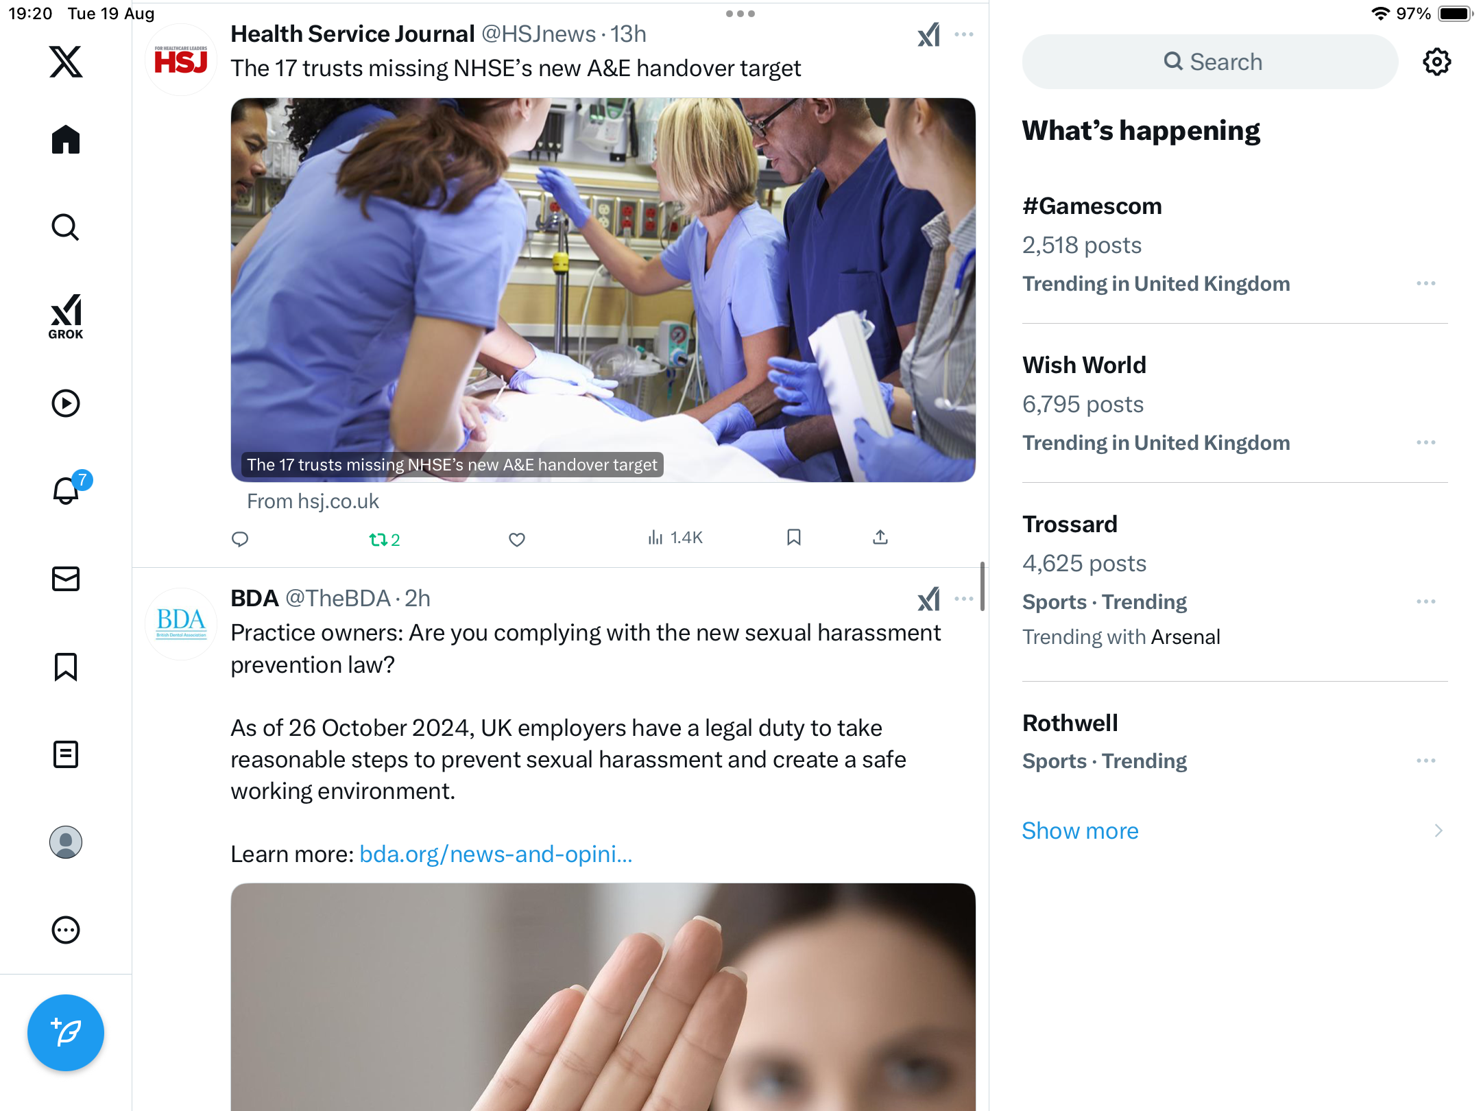Open direct messages envelope icon
This screenshot has width=1481, height=1111.
(66, 579)
